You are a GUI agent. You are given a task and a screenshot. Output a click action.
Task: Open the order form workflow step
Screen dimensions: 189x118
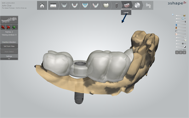[x=53, y=5]
